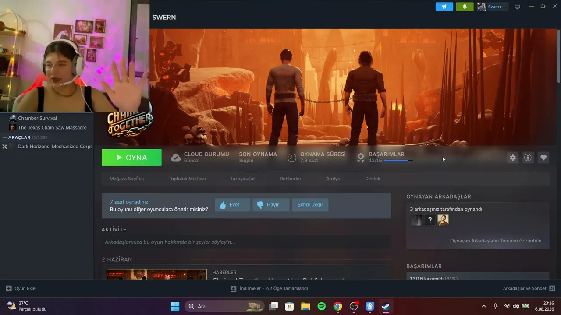Open Arkadaşlar ve Sohbet
Viewport: 561px width, 315px height.
tap(529, 289)
